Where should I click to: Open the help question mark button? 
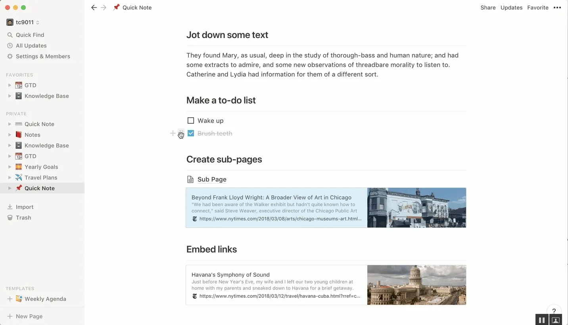pyautogui.click(x=554, y=311)
